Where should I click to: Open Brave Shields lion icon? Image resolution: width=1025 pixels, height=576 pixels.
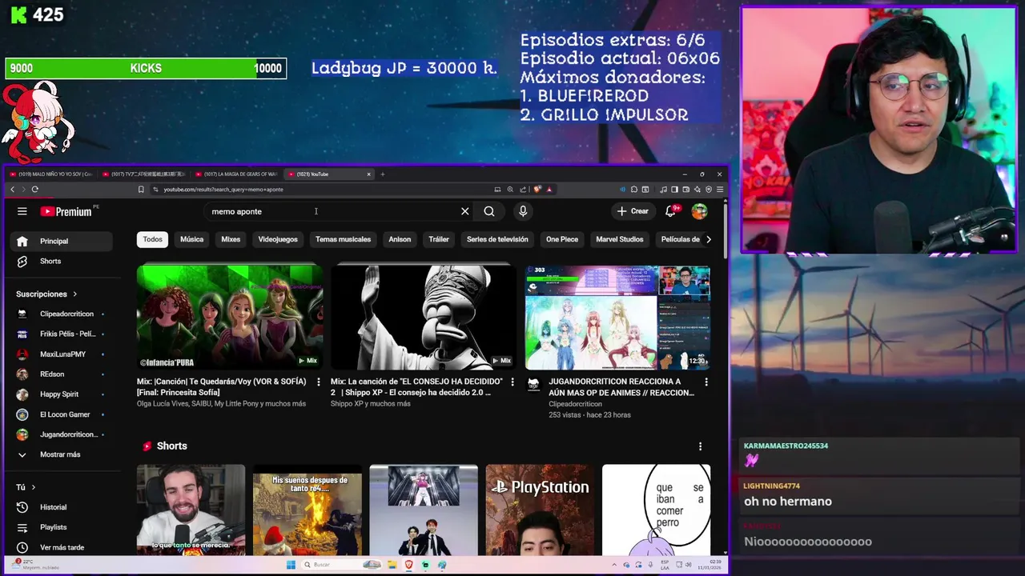pyautogui.click(x=537, y=190)
